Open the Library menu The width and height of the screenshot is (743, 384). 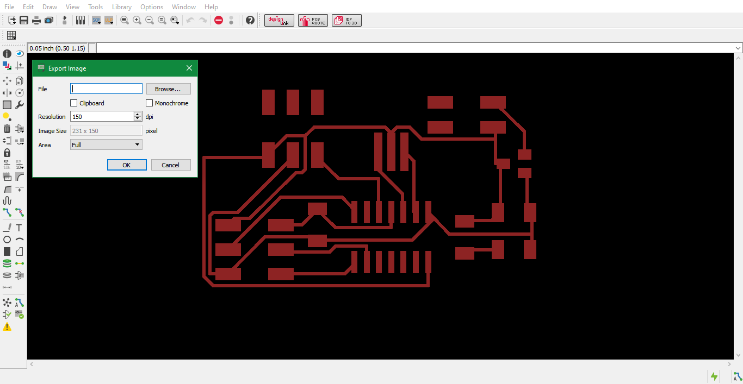point(122,7)
